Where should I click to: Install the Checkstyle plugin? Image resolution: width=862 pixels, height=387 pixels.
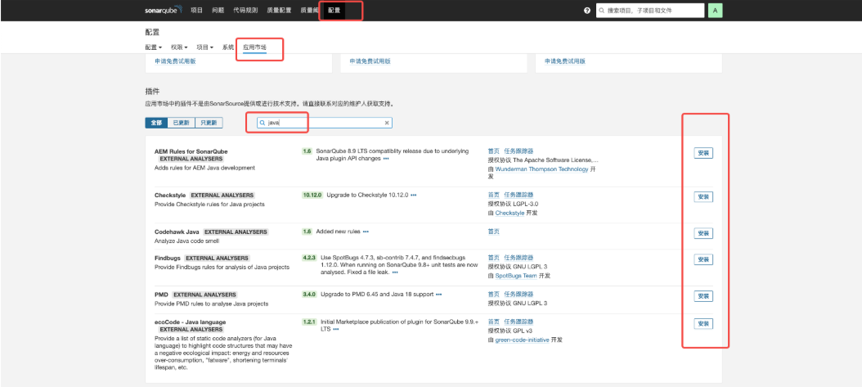coord(703,197)
